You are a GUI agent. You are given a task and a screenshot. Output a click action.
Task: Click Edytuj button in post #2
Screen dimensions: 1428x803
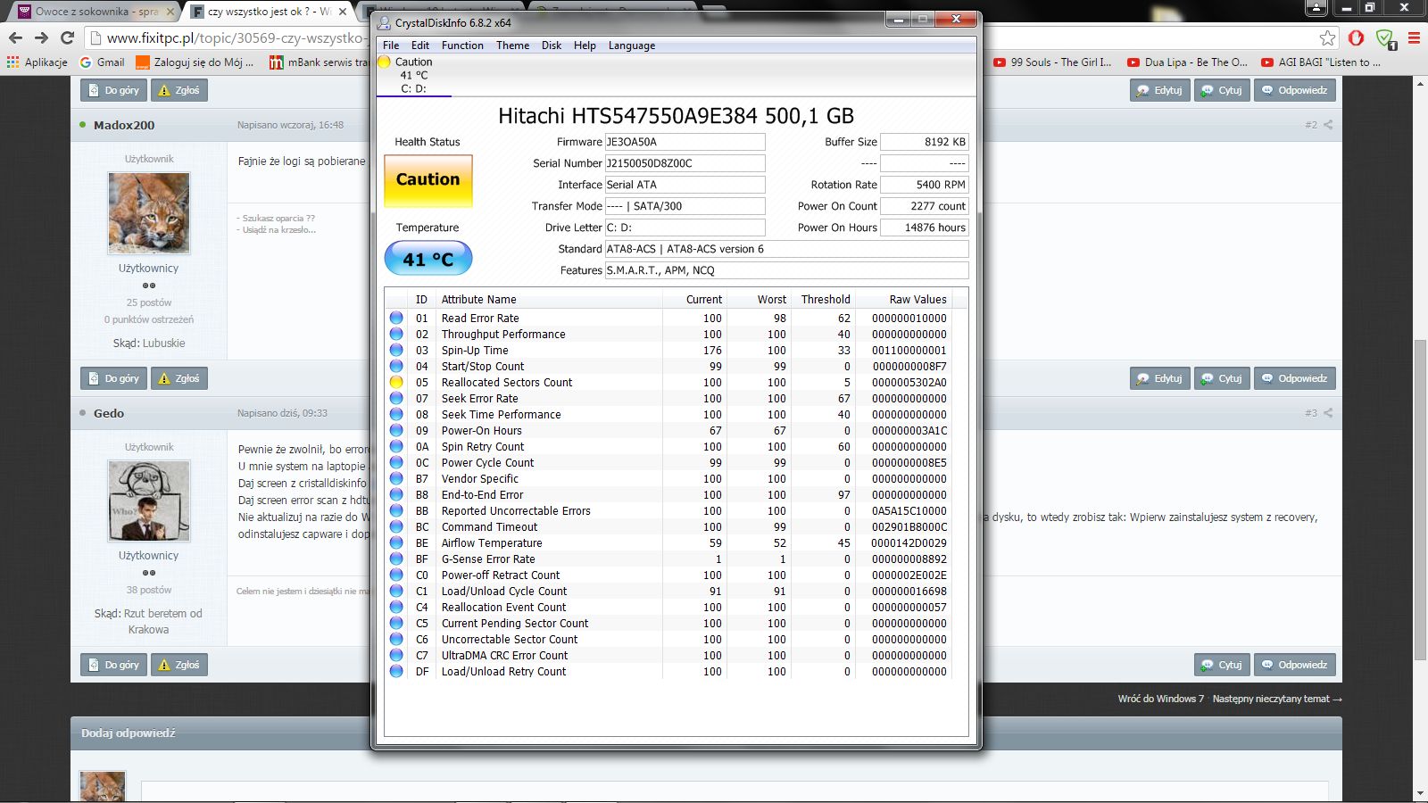click(x=1159, y=378)
